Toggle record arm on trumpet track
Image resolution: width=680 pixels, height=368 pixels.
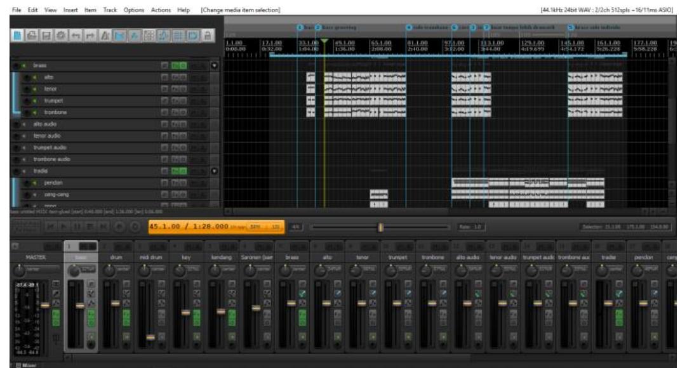[28, 100]
